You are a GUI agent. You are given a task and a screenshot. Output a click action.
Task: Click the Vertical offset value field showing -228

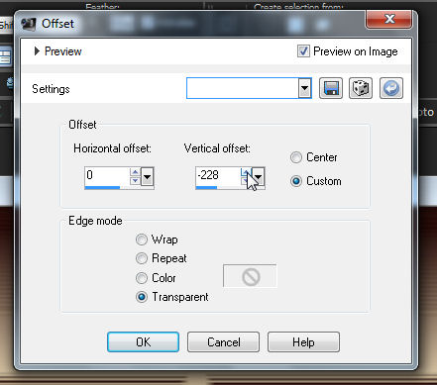pos(218,176)
